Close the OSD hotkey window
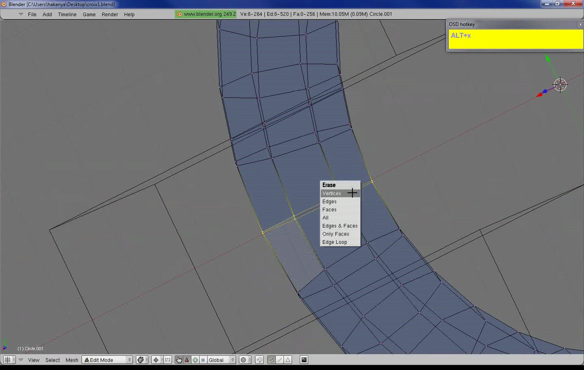The width and height of the screenshot is (584, 370). coord(580,24)
